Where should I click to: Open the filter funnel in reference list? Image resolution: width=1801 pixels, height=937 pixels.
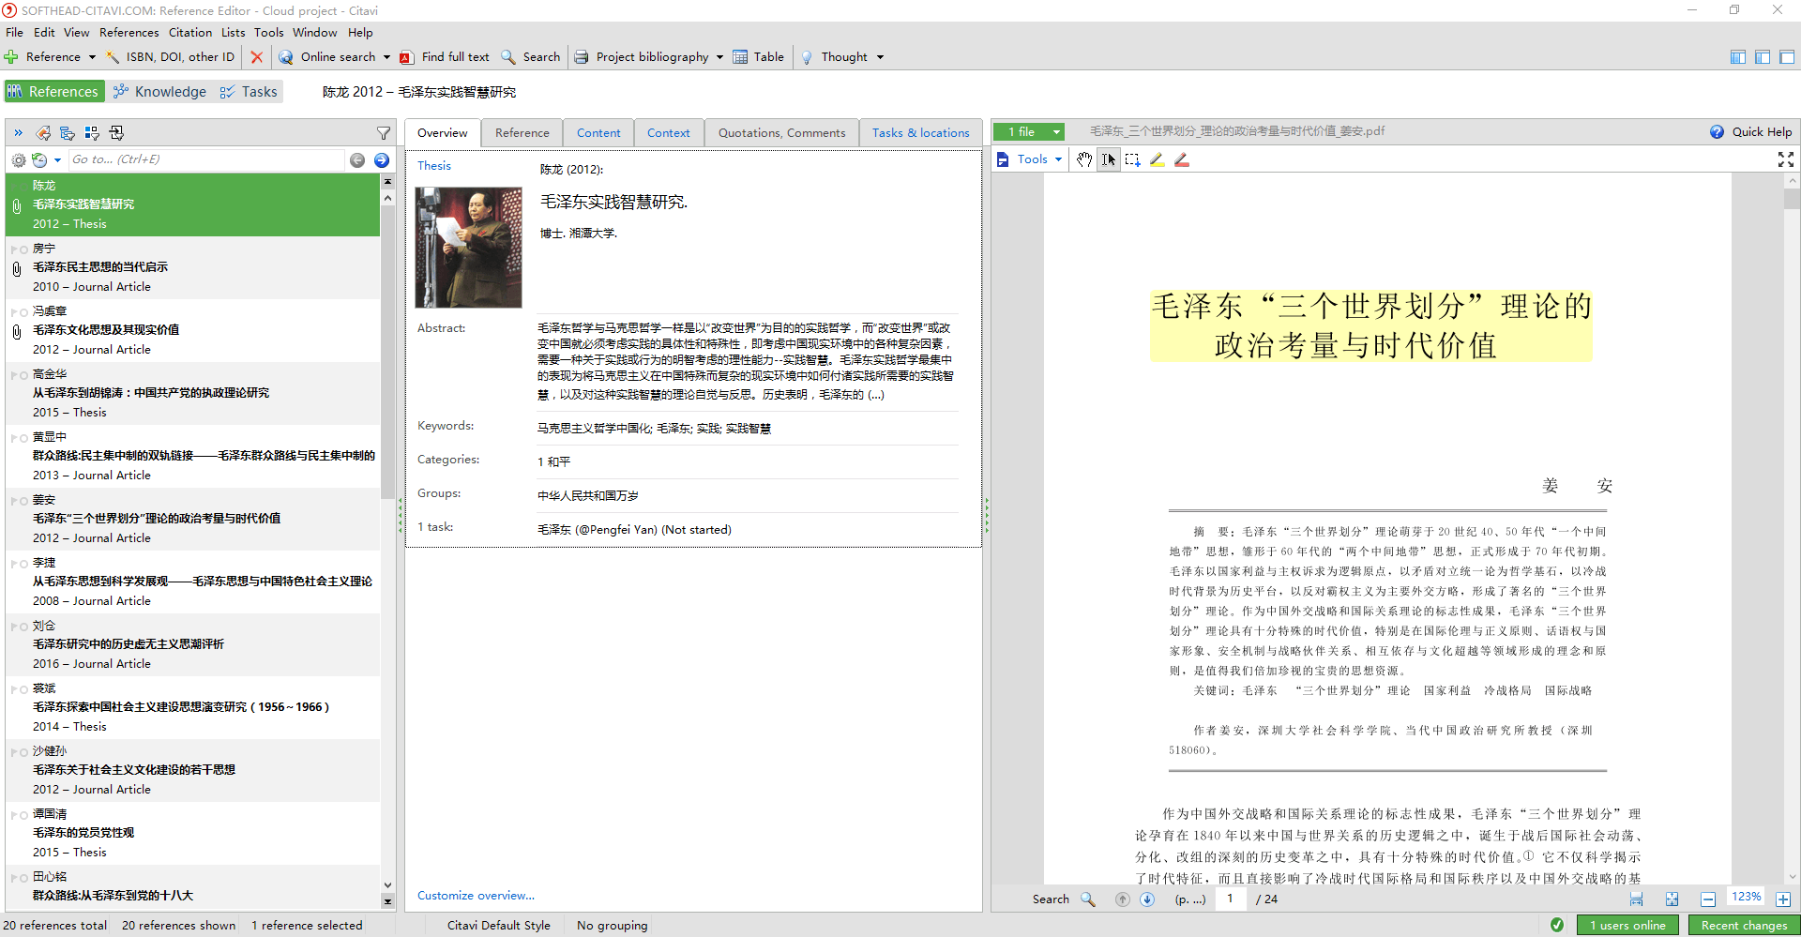384,133
